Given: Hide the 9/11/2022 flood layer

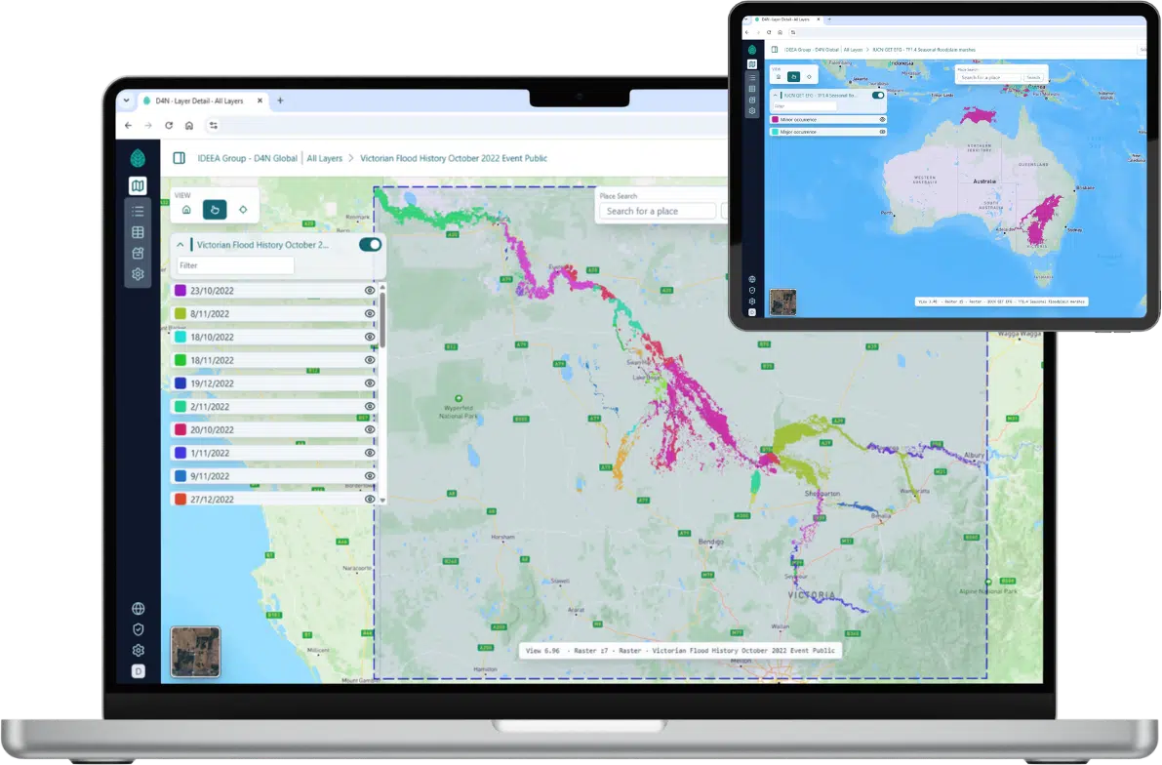Looking at the screenshot, I should coord(370,476).
